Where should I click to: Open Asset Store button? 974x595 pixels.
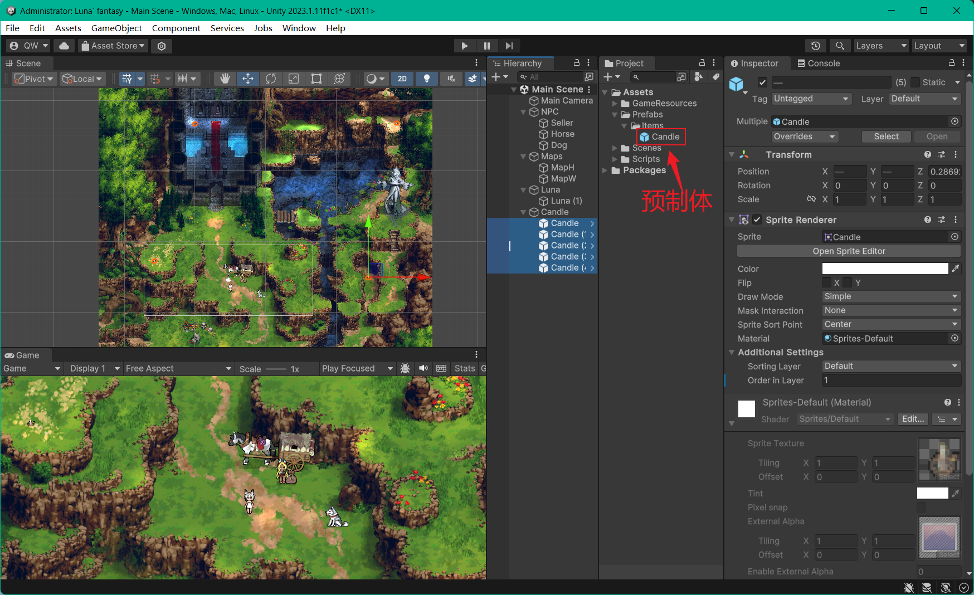coord(113,46)
